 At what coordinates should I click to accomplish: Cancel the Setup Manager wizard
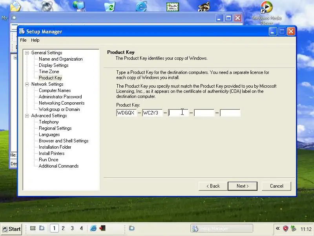click(277, 186)
